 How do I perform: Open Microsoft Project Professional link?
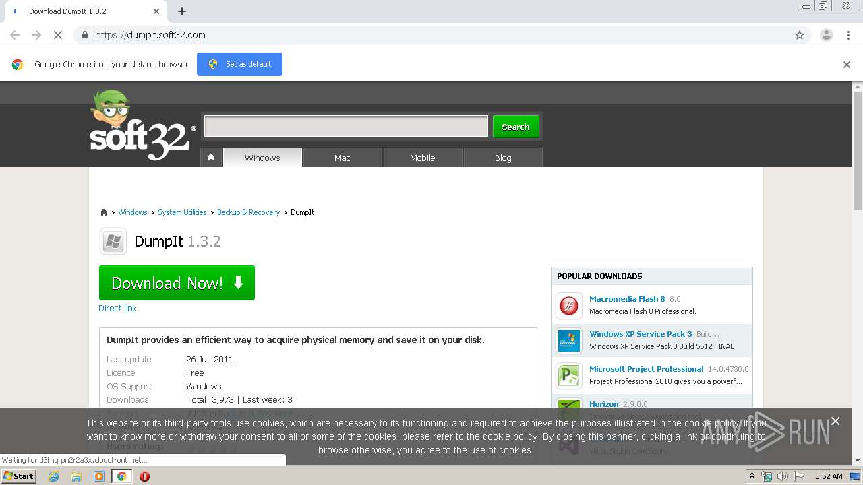coord(646,369)
